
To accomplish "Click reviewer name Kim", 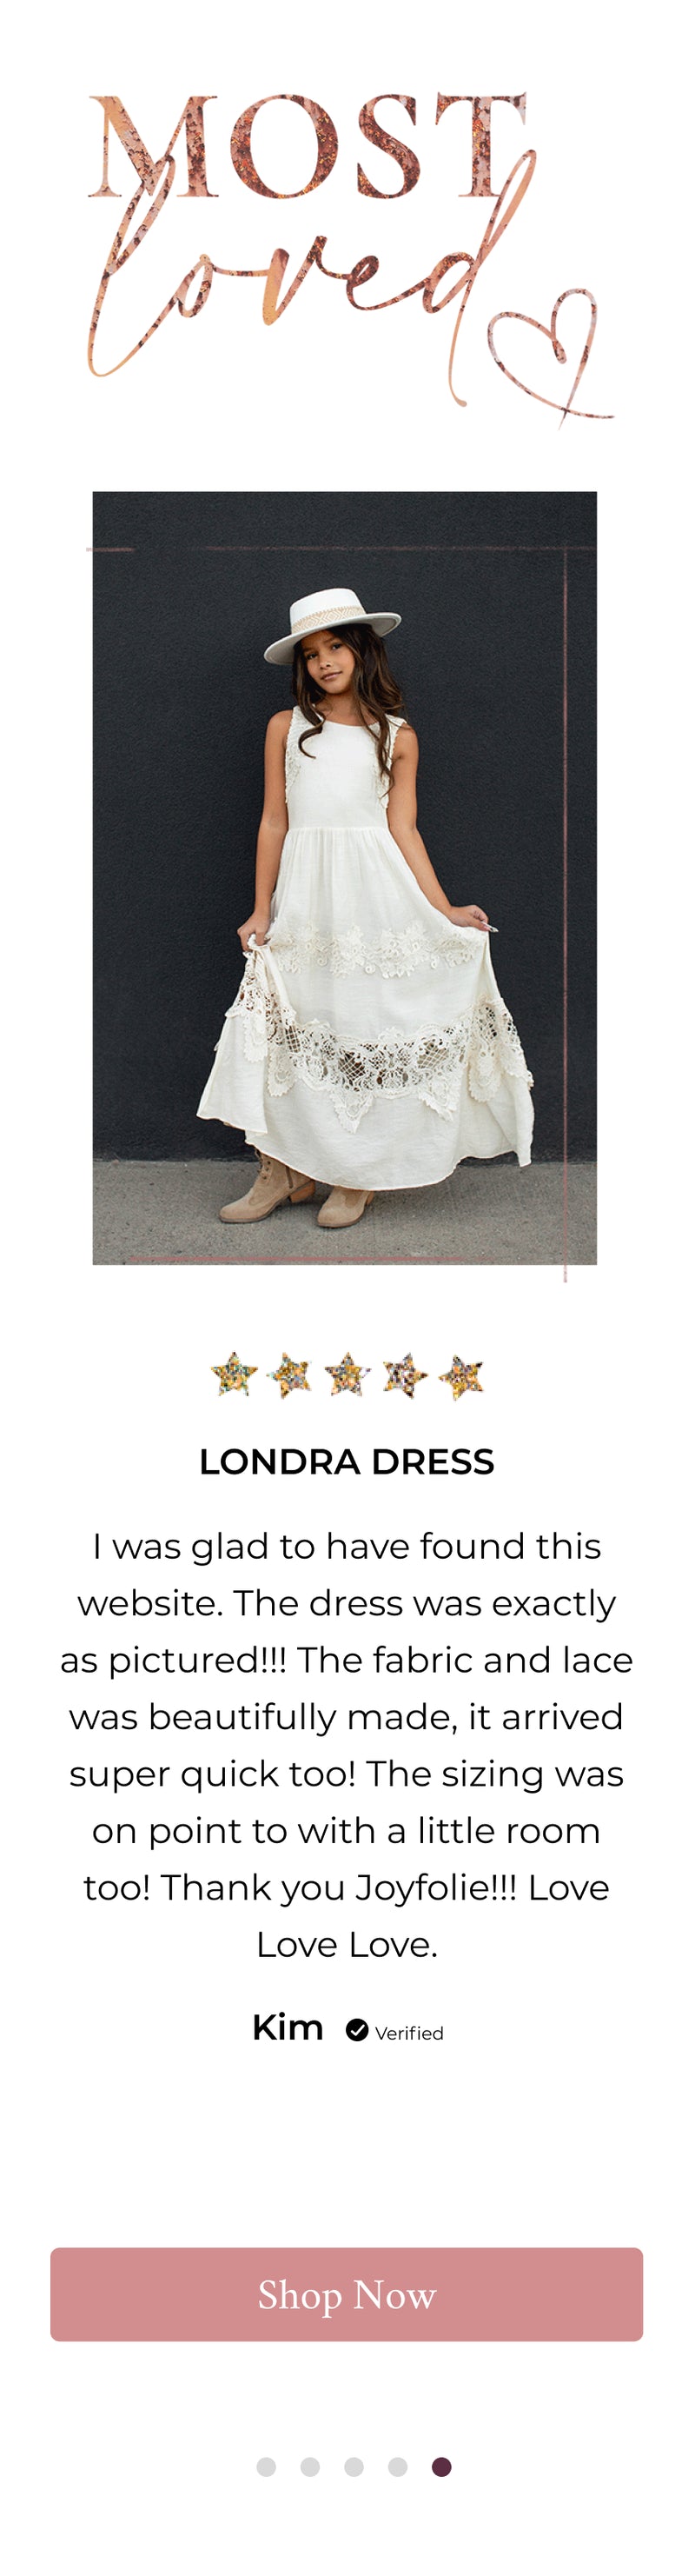I will click(288, 2027).
